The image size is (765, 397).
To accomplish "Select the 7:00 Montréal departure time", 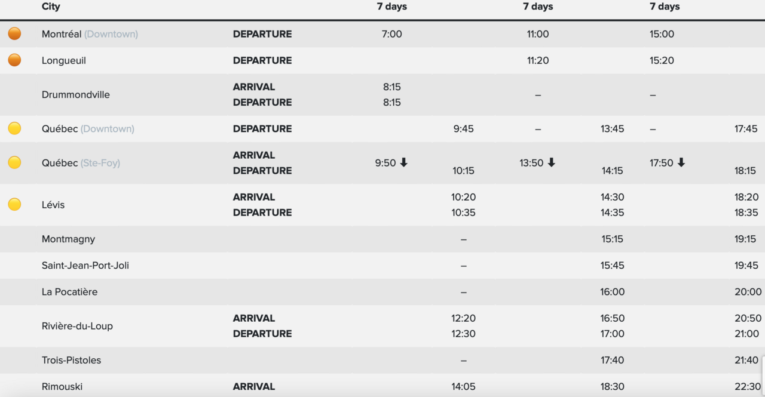I will [391, 34].
